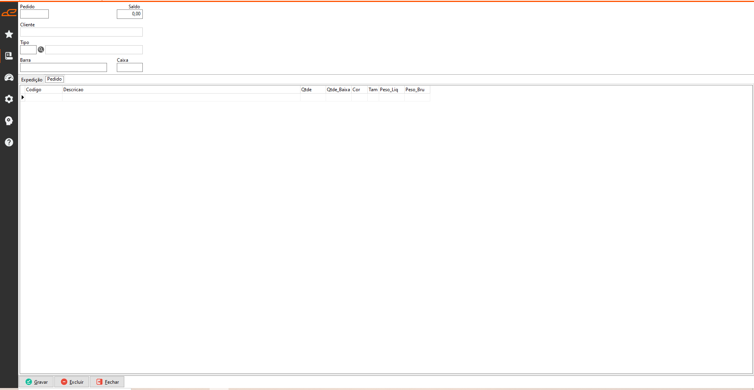The image size is (754, 390).
Task: Click the Caixa input field
Action: [x=129, y=68]
